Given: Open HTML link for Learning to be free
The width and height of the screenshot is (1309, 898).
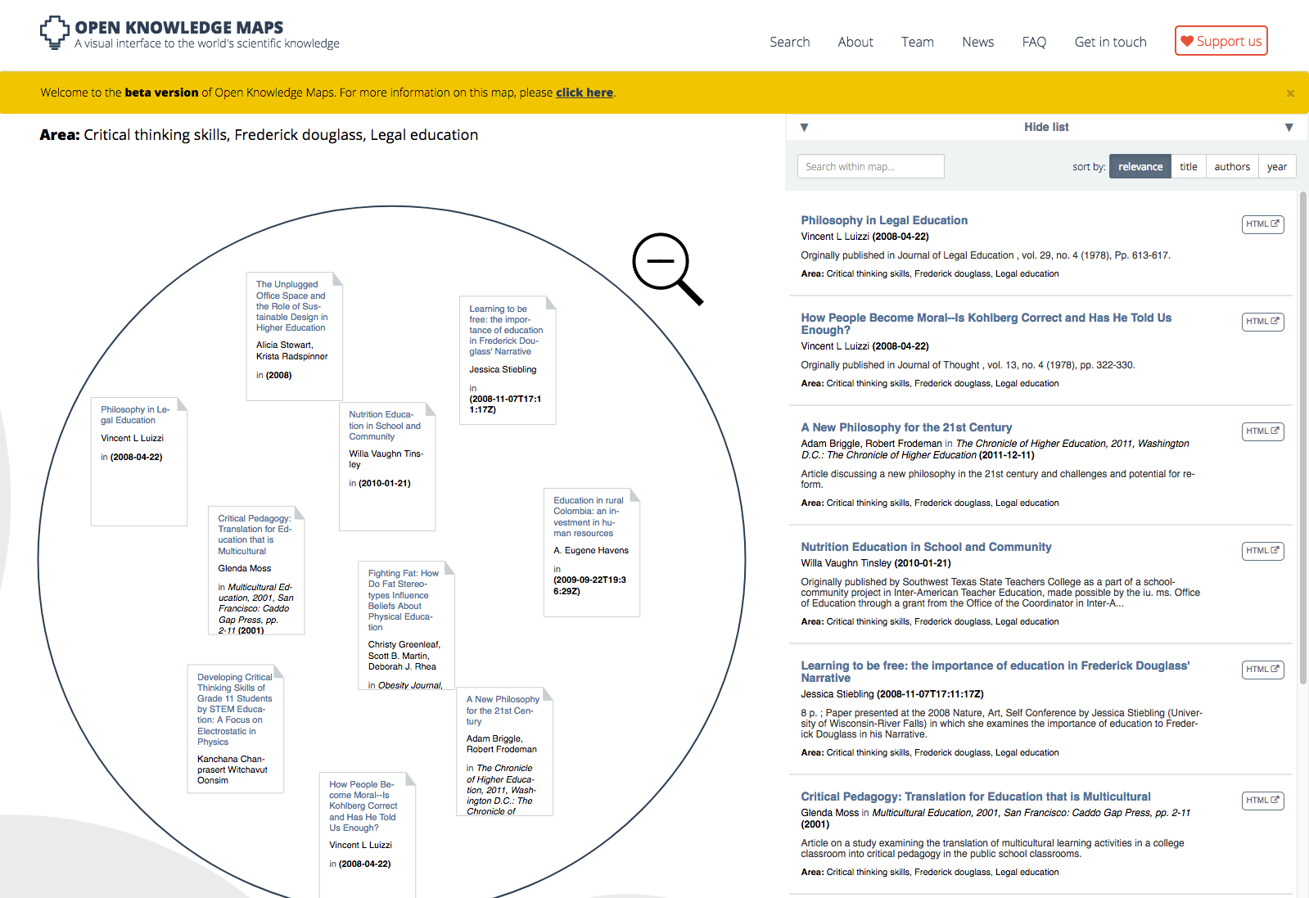Looking at the screenshot, I should click(x=1262, y=670).
